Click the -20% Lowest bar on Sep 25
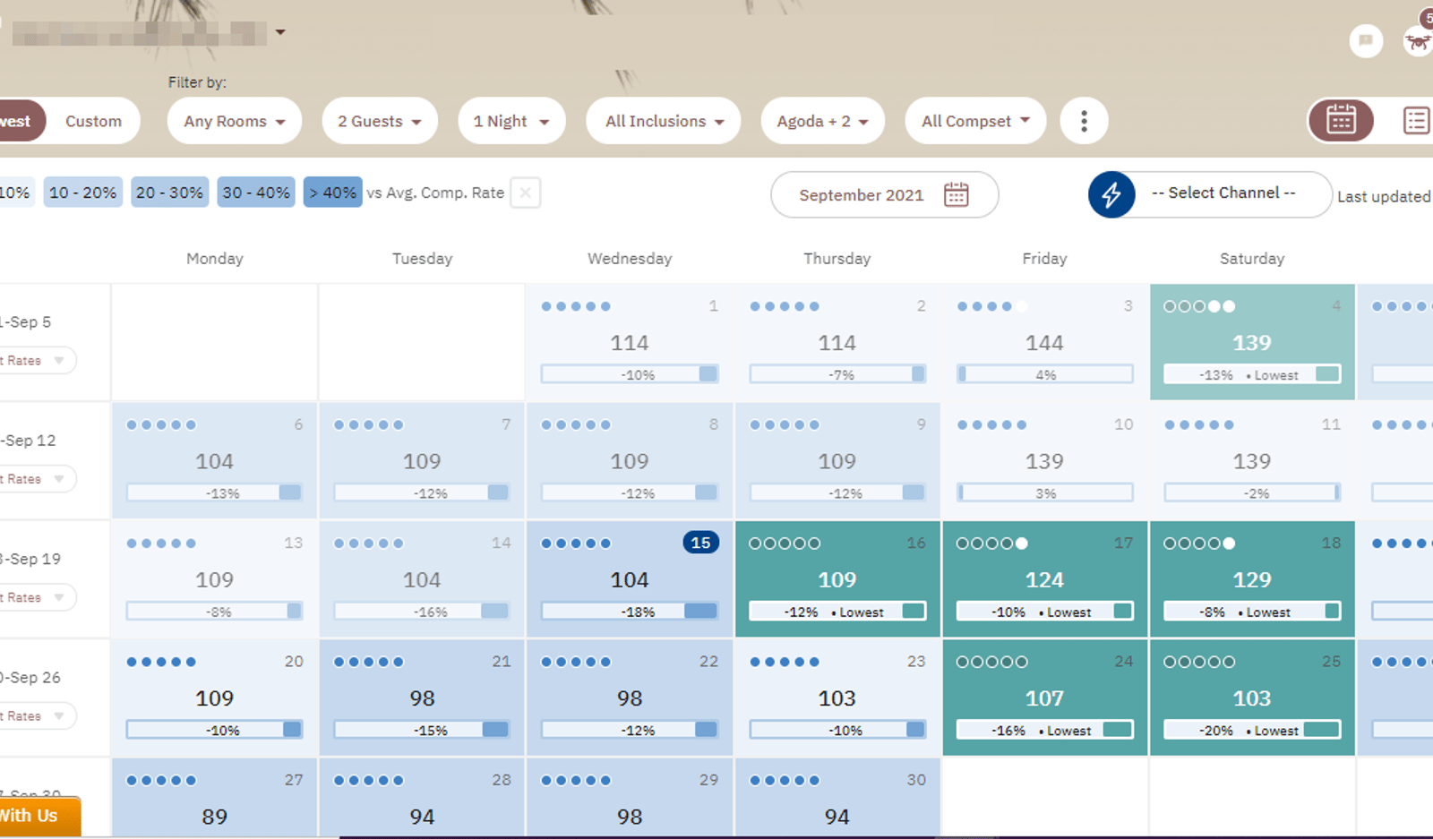Viewport: 1433px width, 839px height. [1252, 730]
